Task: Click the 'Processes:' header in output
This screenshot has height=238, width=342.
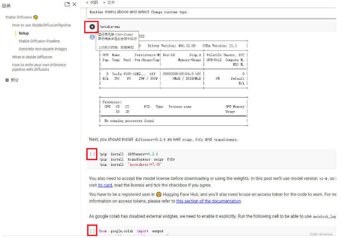Action: coord(112,102)
